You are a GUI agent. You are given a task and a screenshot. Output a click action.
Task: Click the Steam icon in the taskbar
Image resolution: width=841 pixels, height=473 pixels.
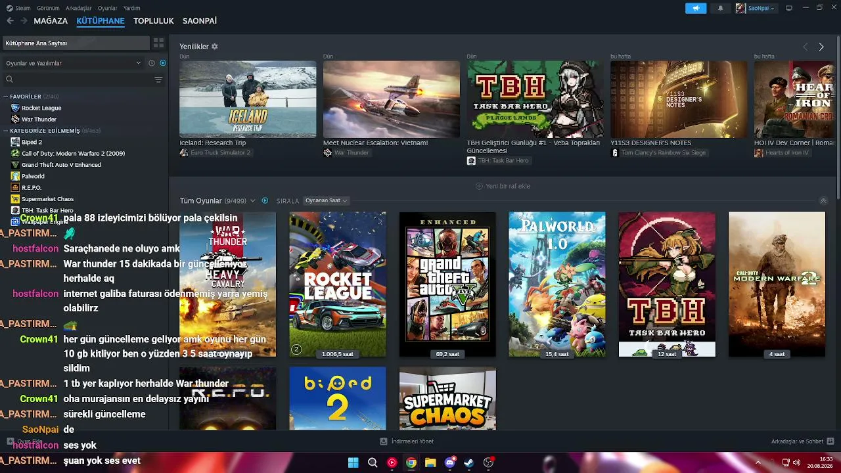click(x=469, y=462)
